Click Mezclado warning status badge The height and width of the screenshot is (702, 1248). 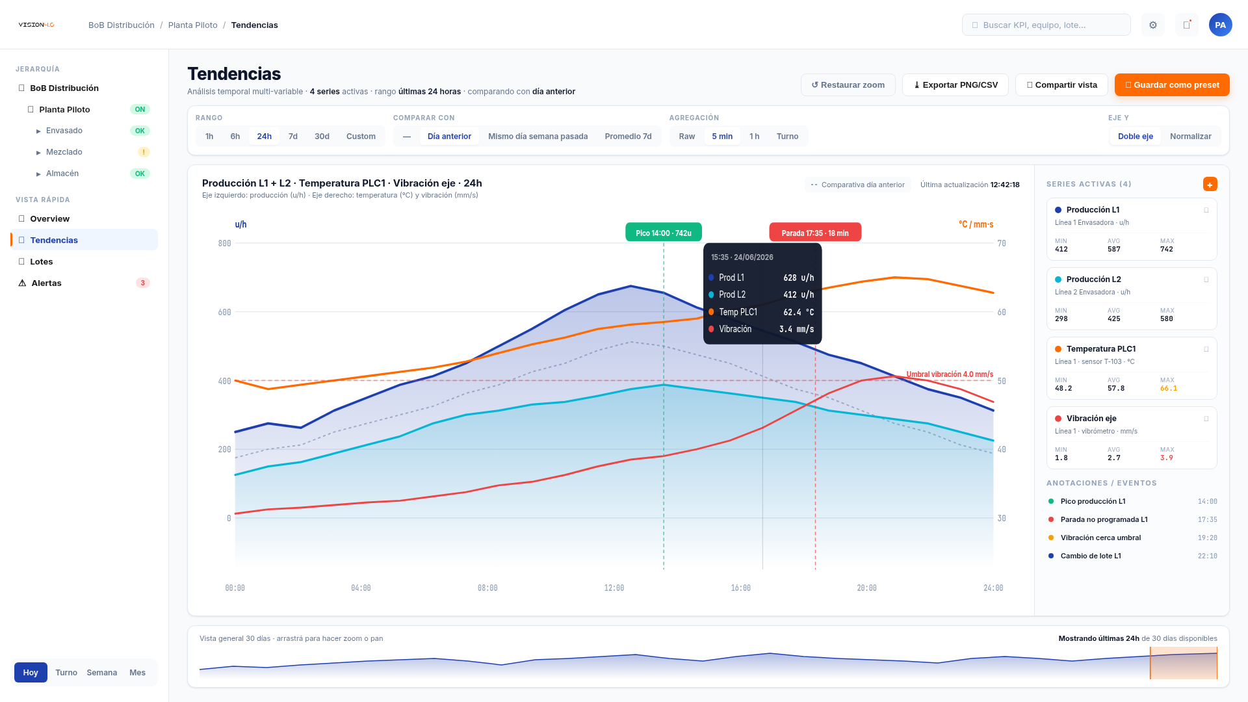[144, 152]
